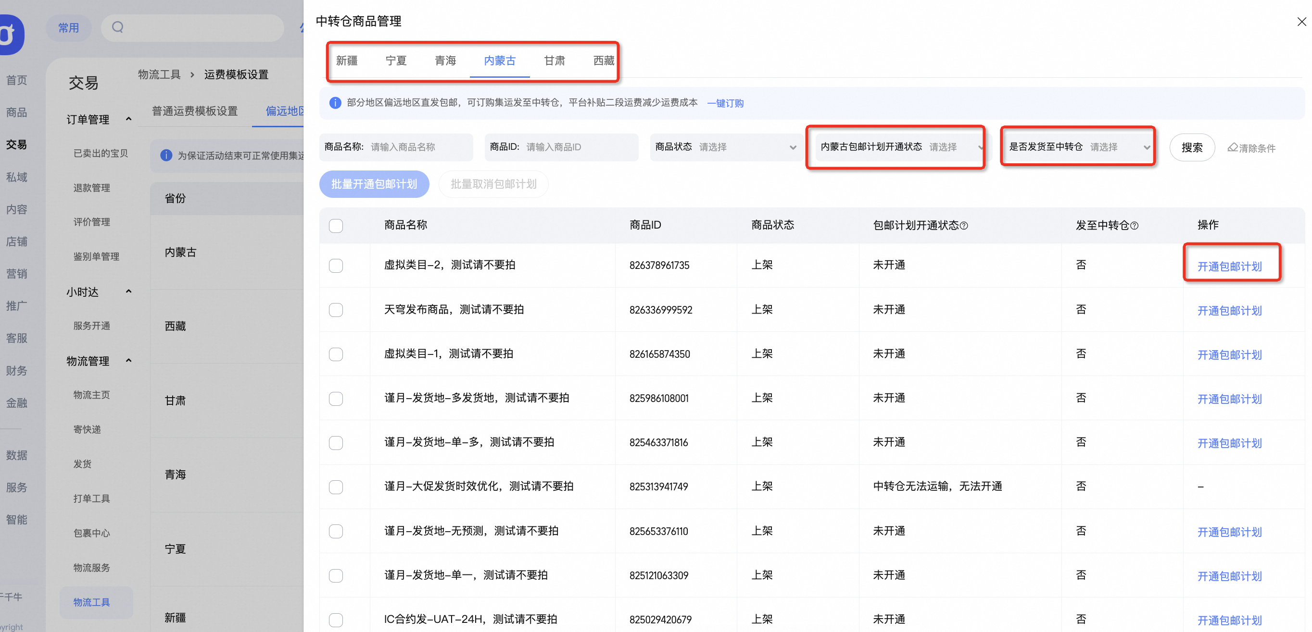
Task: Check the row 虚拟类目-2，测试请不要拍
Action: pyautogui.click(x=336, y=266)
